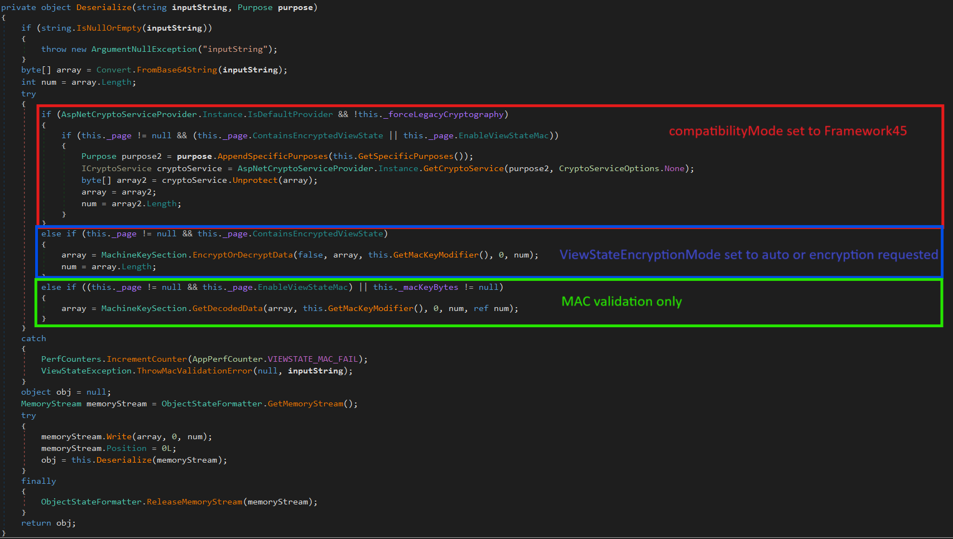Open the ArgumentNullException type reference
Screen dimensions: 953x539
pyautogui.click(x=144, y=49)
